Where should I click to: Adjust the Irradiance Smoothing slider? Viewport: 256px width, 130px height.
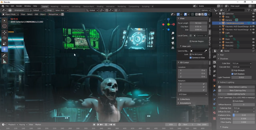(x=244, y=115)
